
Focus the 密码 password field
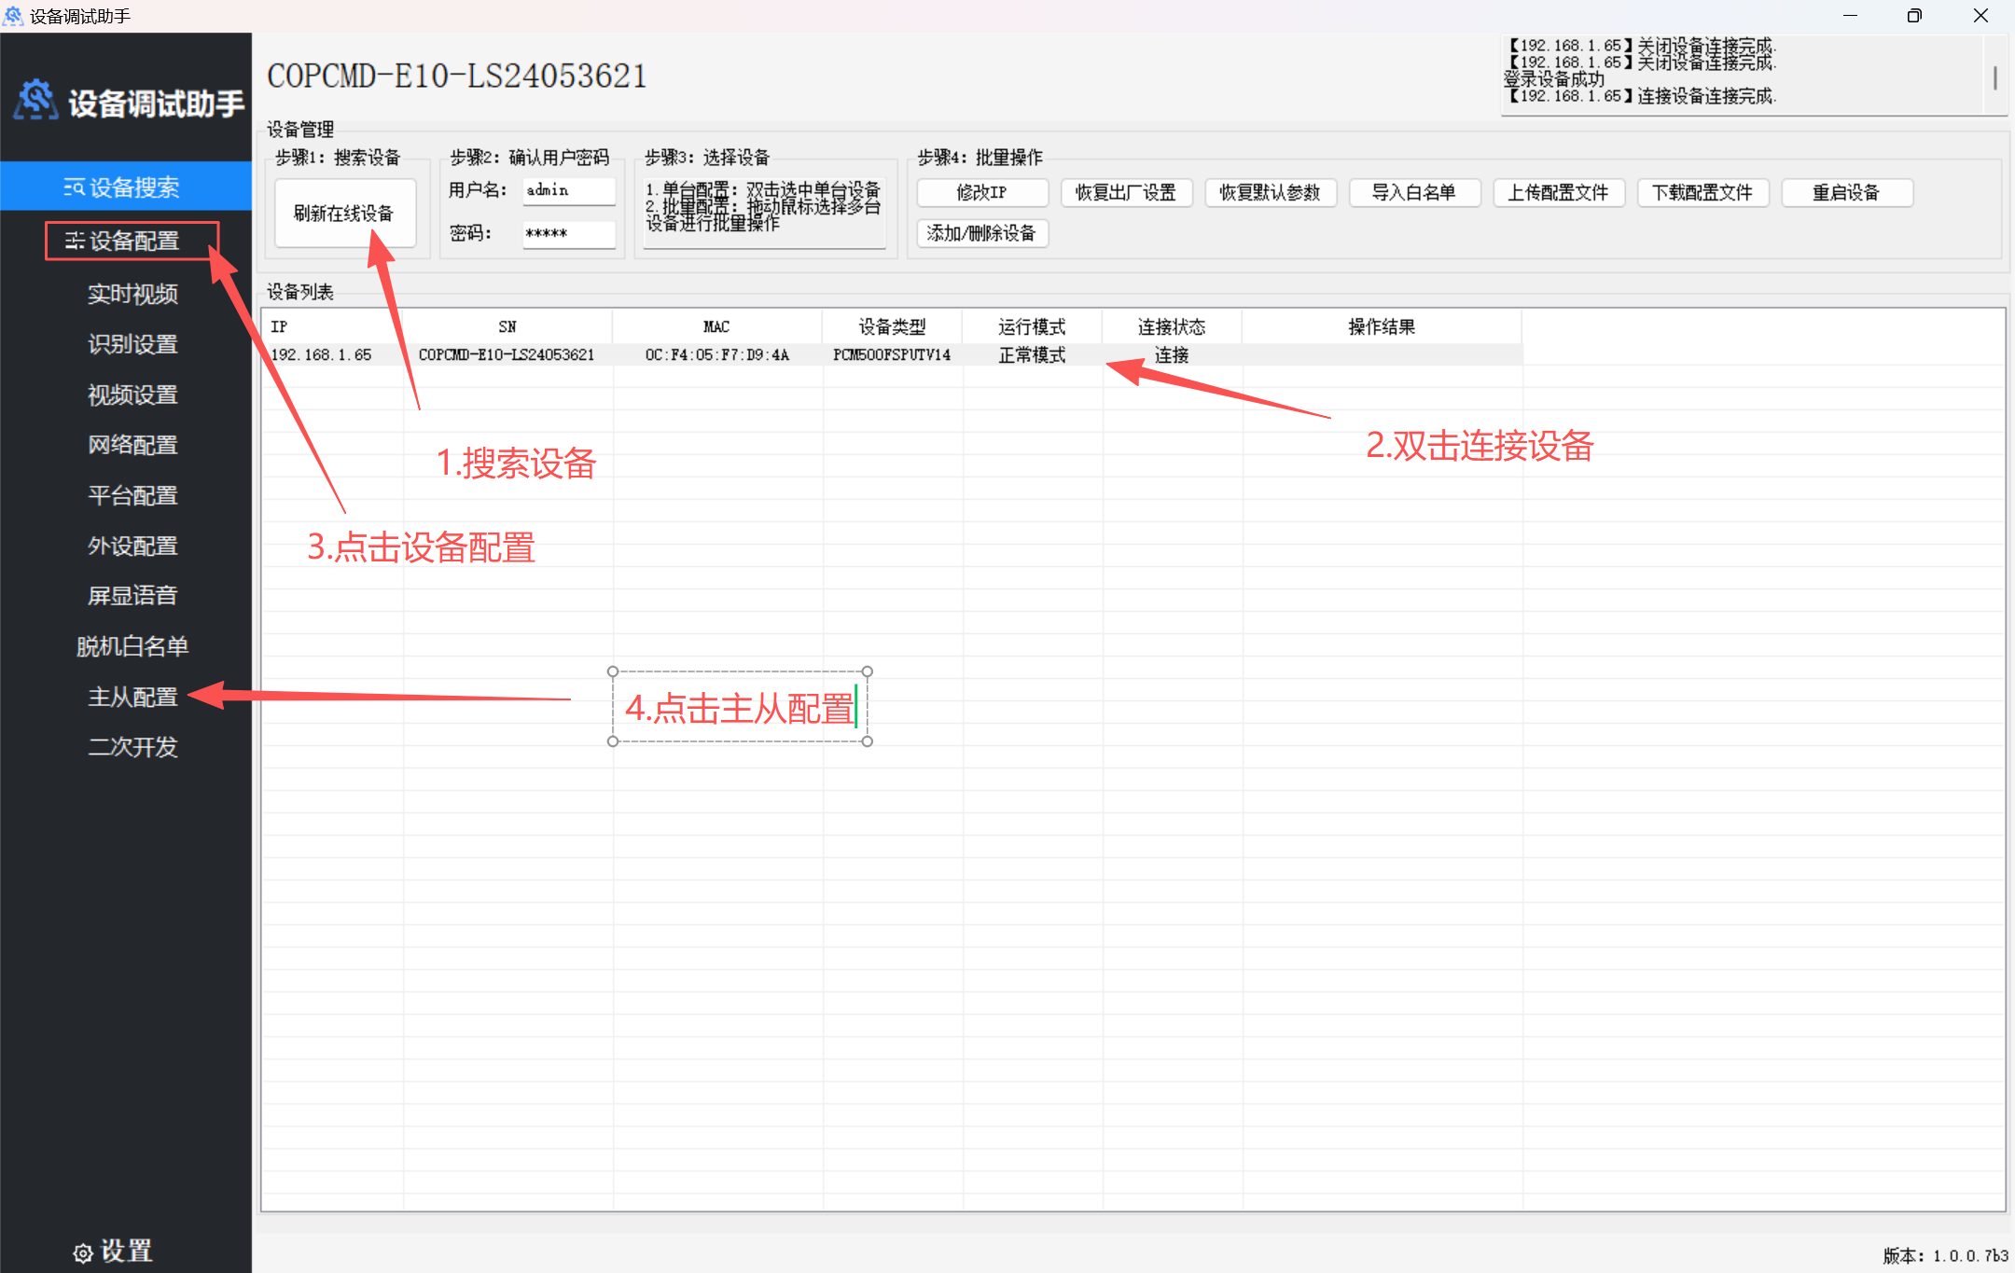(567, 233)
